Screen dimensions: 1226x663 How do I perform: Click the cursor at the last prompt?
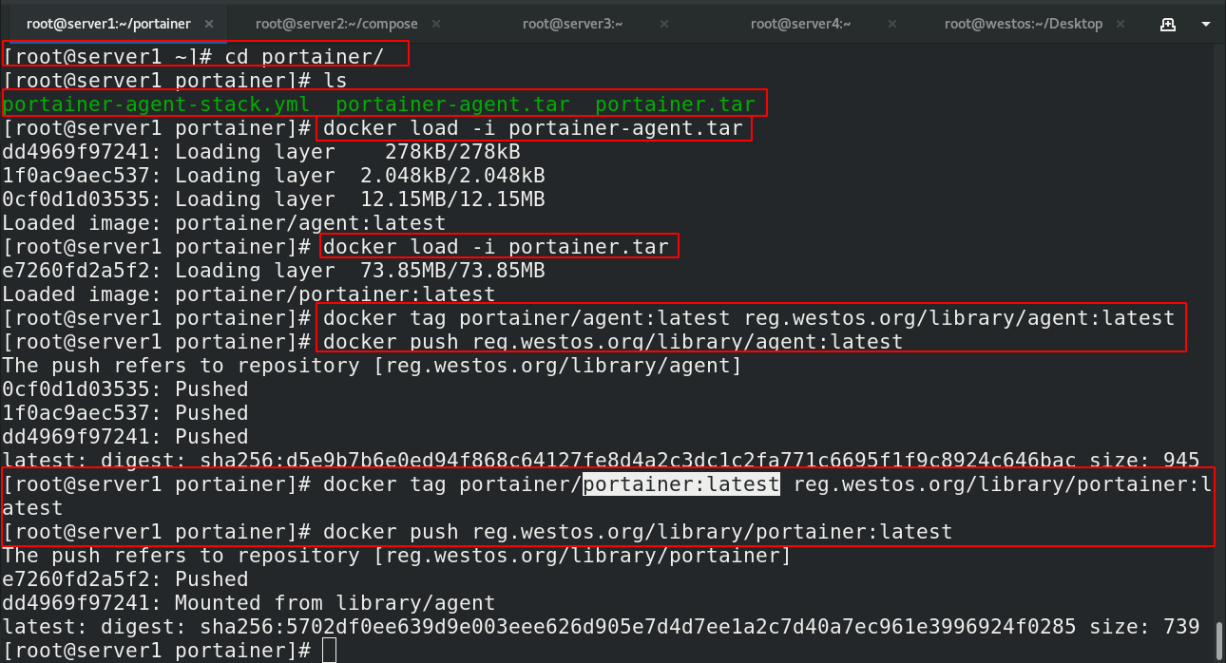pyautogui.click(x=329, y=650)
